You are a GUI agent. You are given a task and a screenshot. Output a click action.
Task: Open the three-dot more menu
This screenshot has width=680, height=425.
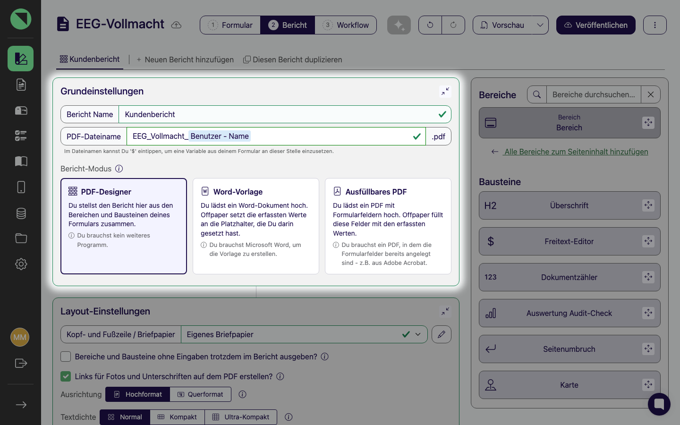(655, 25)
